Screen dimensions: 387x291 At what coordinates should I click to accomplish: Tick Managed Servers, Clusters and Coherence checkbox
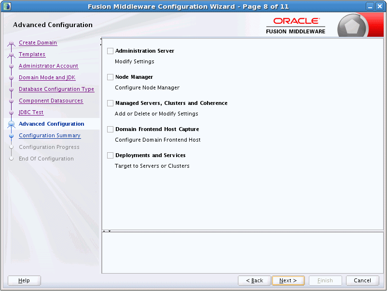[110, 103]
